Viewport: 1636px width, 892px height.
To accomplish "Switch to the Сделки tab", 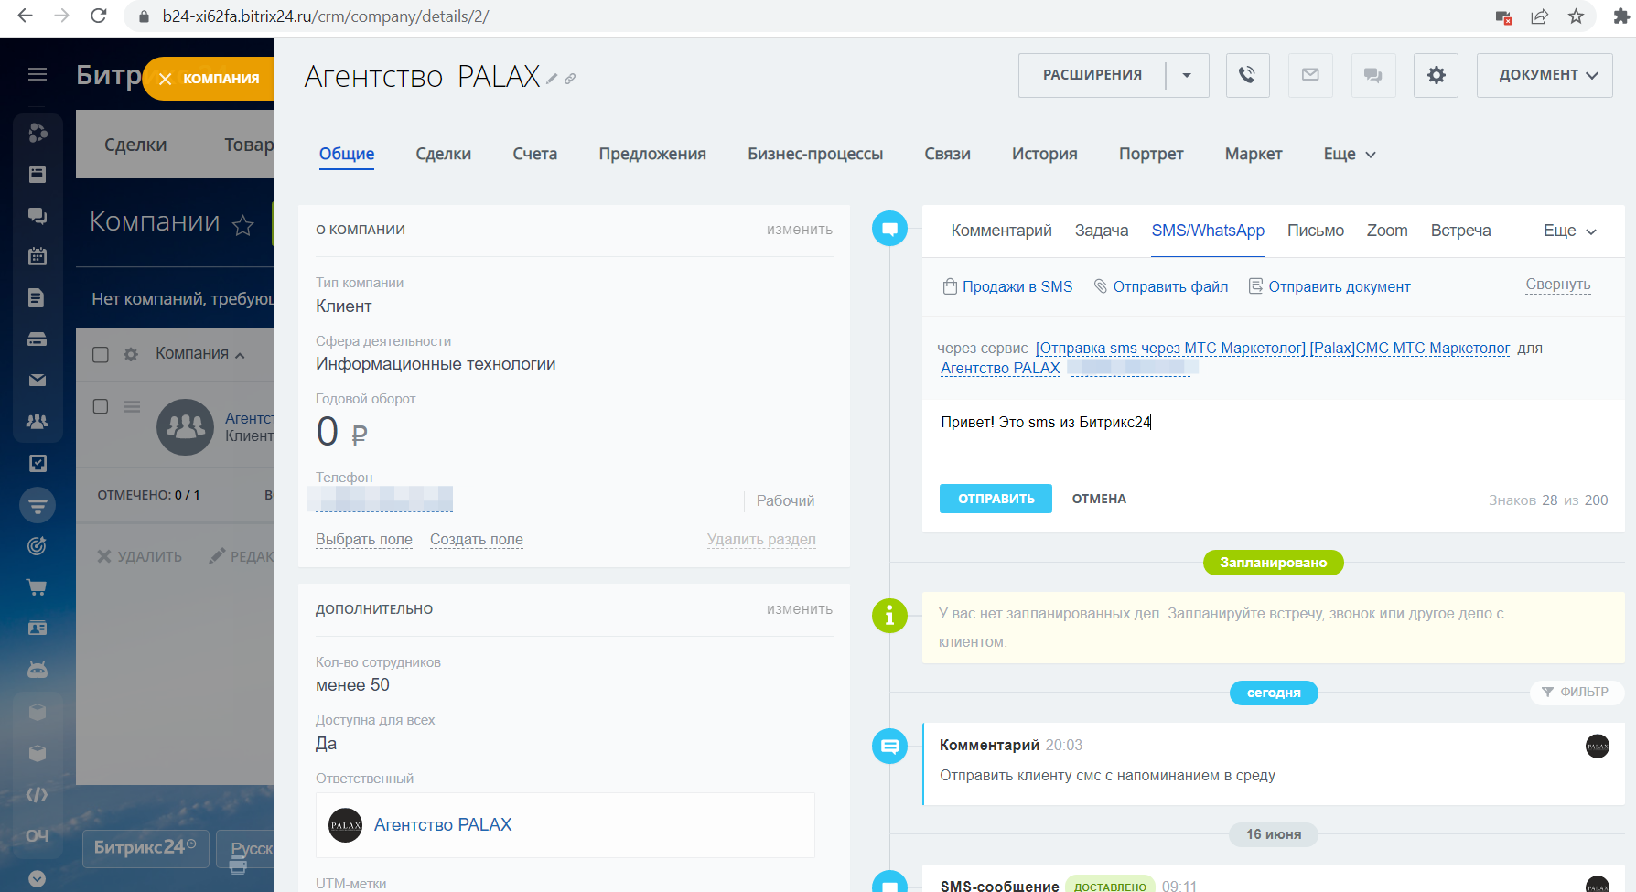I will point(443,154).
